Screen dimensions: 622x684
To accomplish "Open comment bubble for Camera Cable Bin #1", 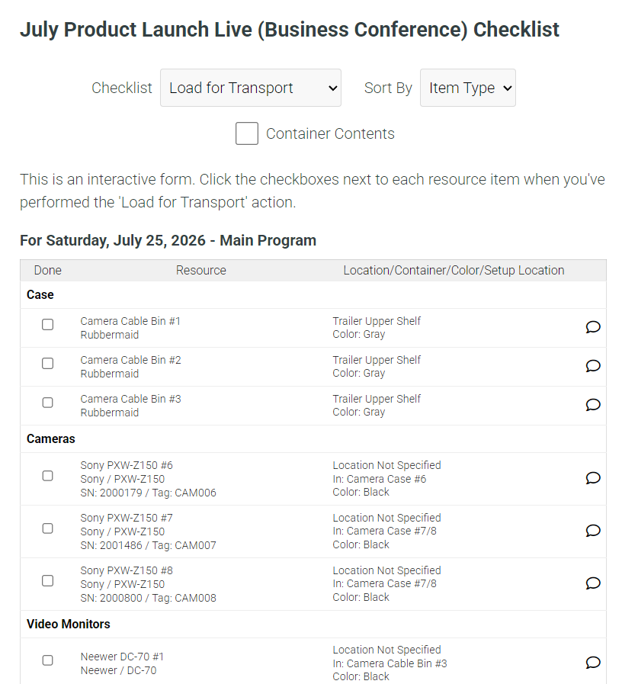I will pyautogui.click(x=593, y=327).
